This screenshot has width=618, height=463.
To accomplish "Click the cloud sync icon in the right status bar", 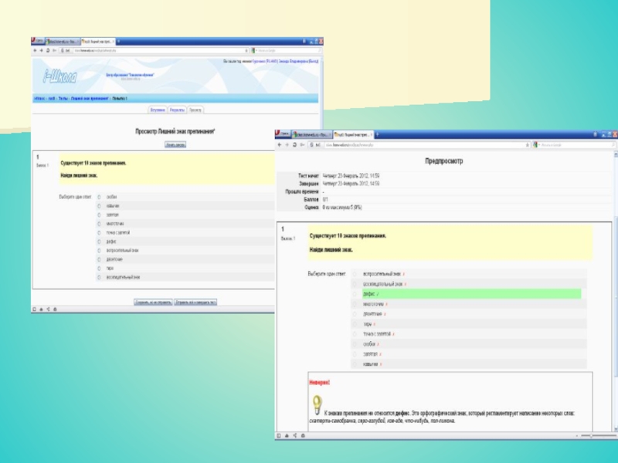I will 287,435.
